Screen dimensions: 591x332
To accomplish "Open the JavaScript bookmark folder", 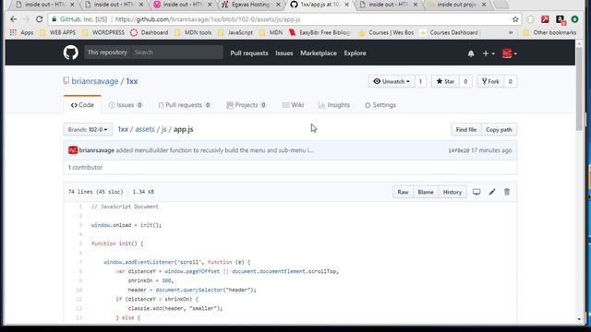I will pyautogui.click(x=235, y=33).
